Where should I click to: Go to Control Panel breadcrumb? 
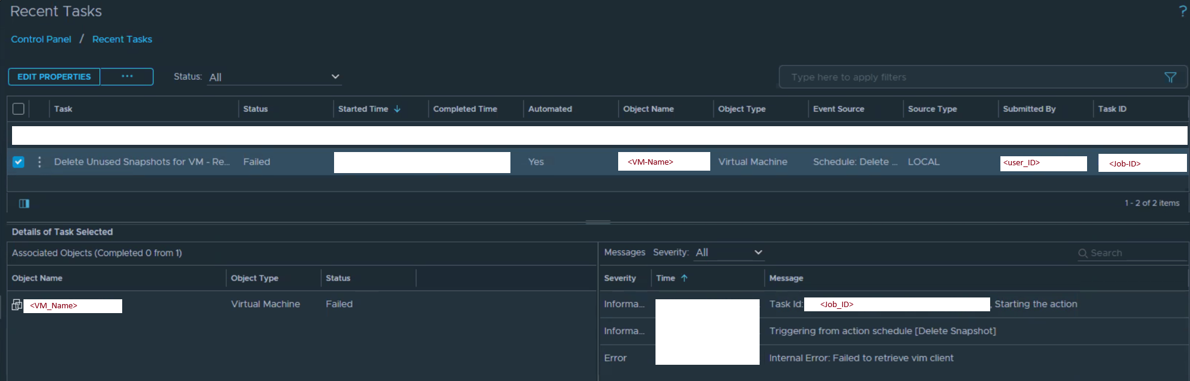[x=41, y=39]
